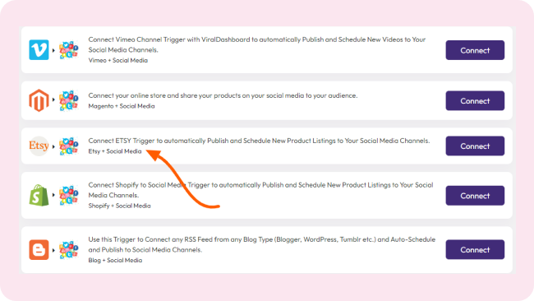The image size is (534, 301).
Task: Connect the Shopify + Social Media integration
Action: pos(475,196)
